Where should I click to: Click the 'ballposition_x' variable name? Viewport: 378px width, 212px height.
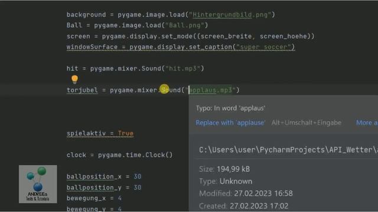click(x=94, y=177)
